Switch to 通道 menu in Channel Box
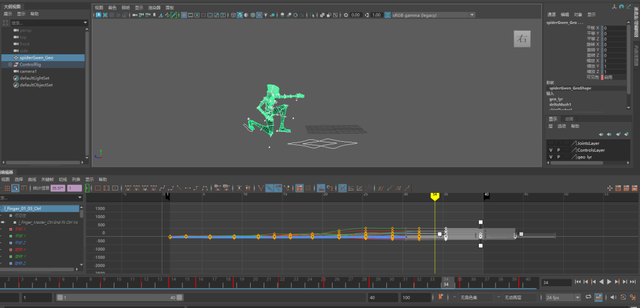This screenshot has height=308, width=640. point(551,14)
